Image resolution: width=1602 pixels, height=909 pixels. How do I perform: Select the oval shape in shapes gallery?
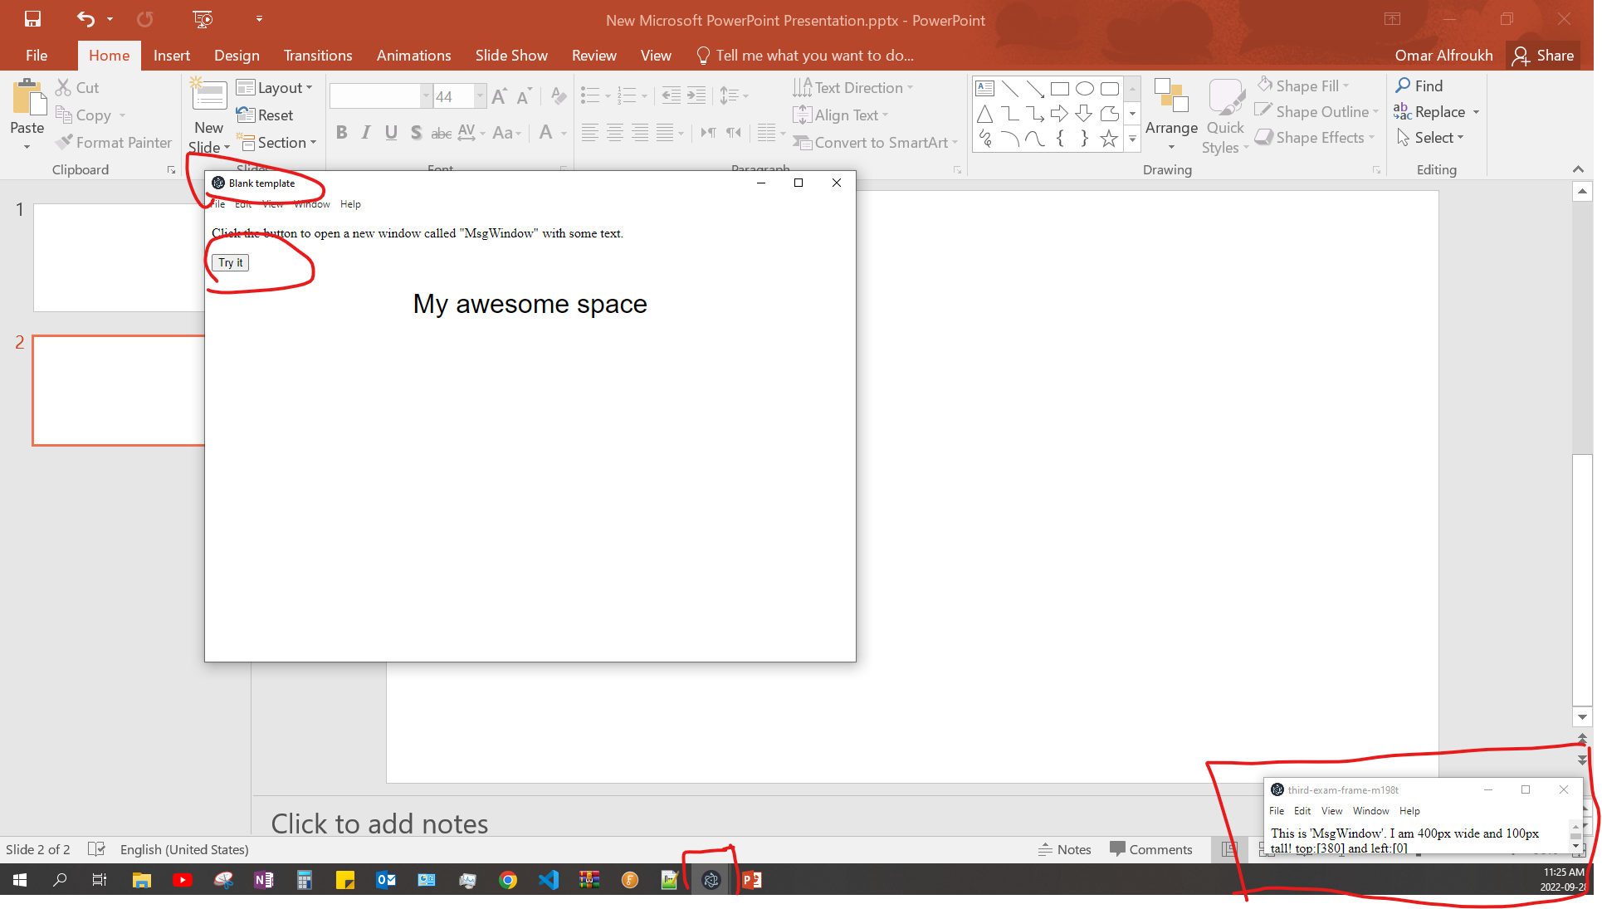click(x=1085, y=89)
